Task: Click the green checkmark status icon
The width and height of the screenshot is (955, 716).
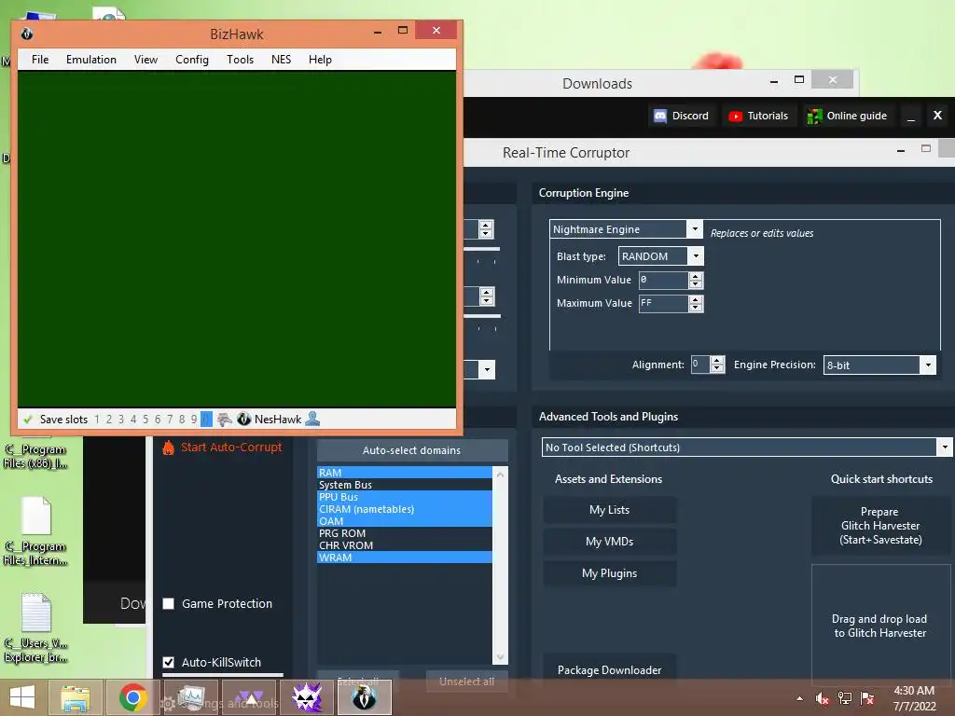Action: pos(28,419)
